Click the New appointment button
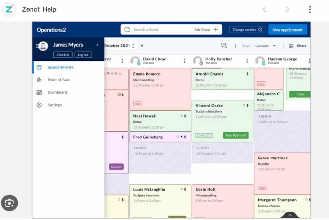Screen dimensions: 329x220 coord(287,30)
